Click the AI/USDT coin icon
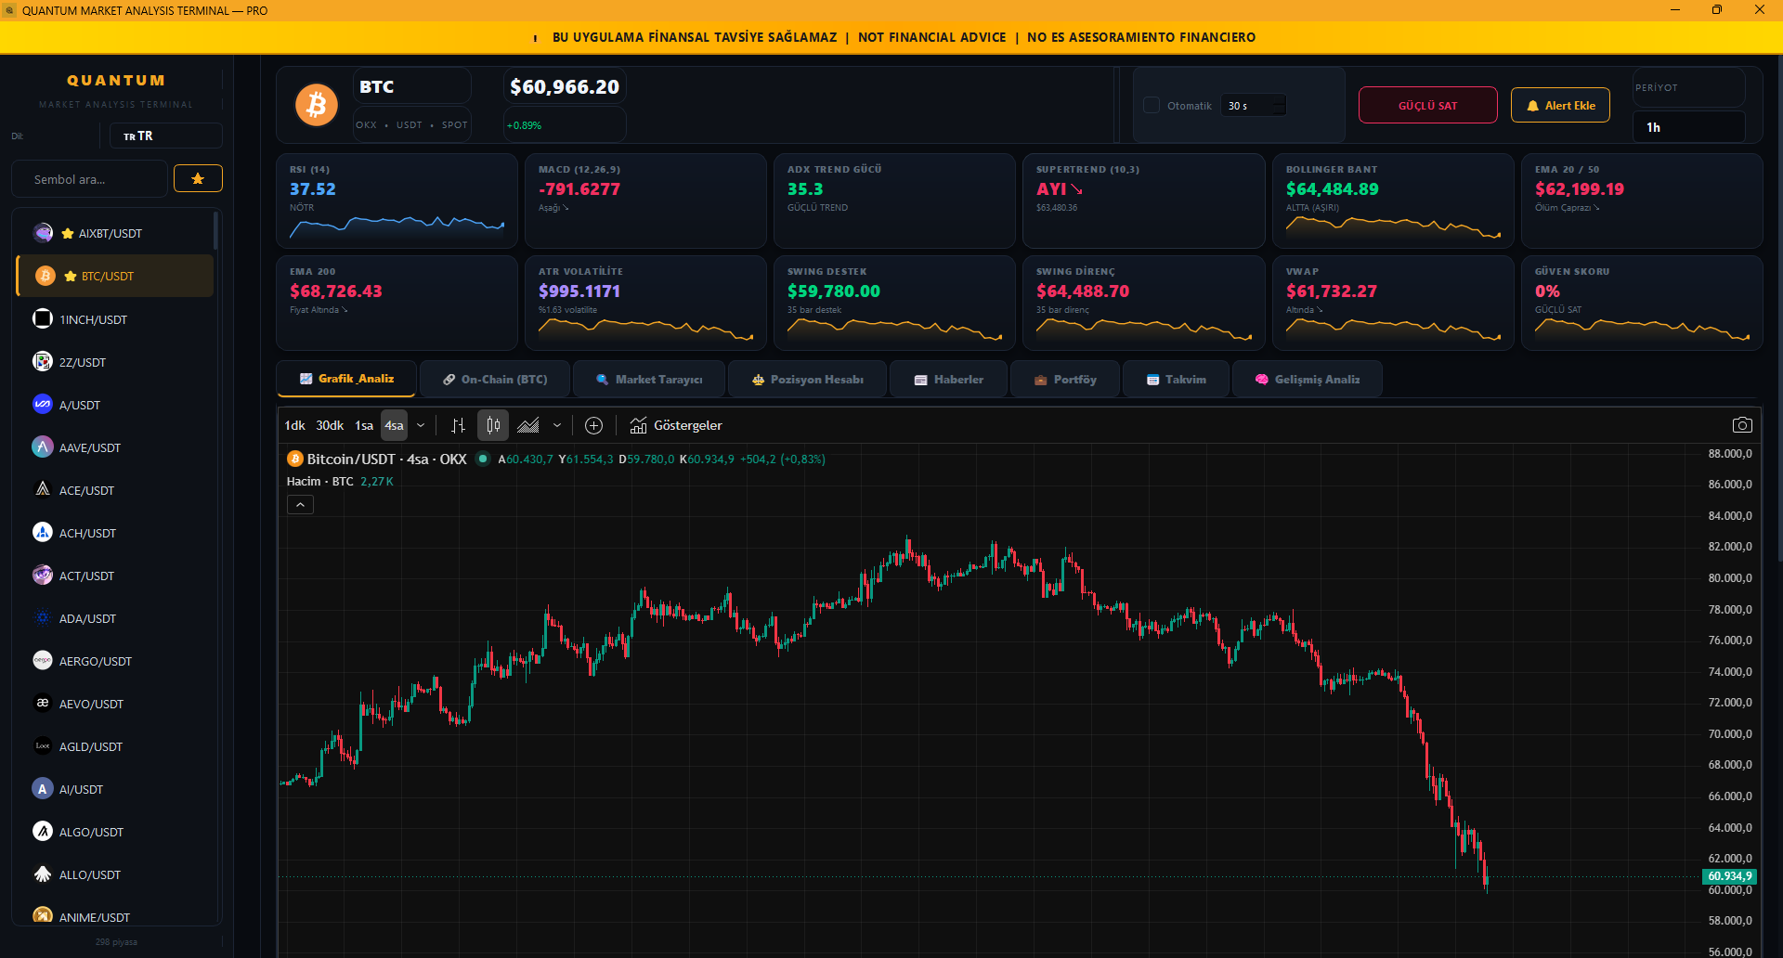 43,789
